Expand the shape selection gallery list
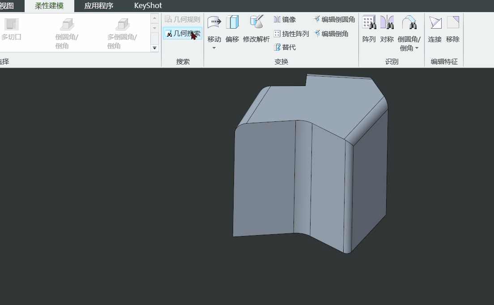The image size is (494, 305). 155,48
